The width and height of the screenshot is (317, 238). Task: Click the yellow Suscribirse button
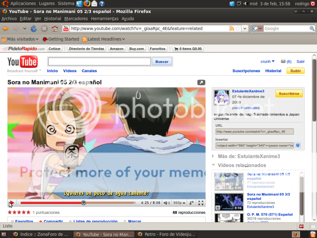[x=289, y=94]
